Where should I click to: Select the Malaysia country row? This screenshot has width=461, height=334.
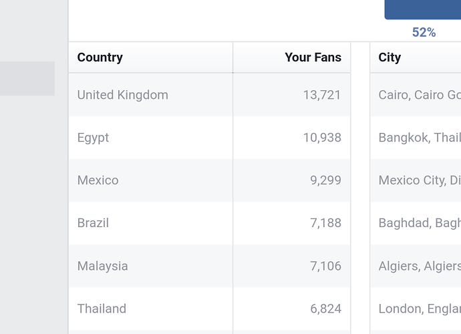(x=209, y=266)
